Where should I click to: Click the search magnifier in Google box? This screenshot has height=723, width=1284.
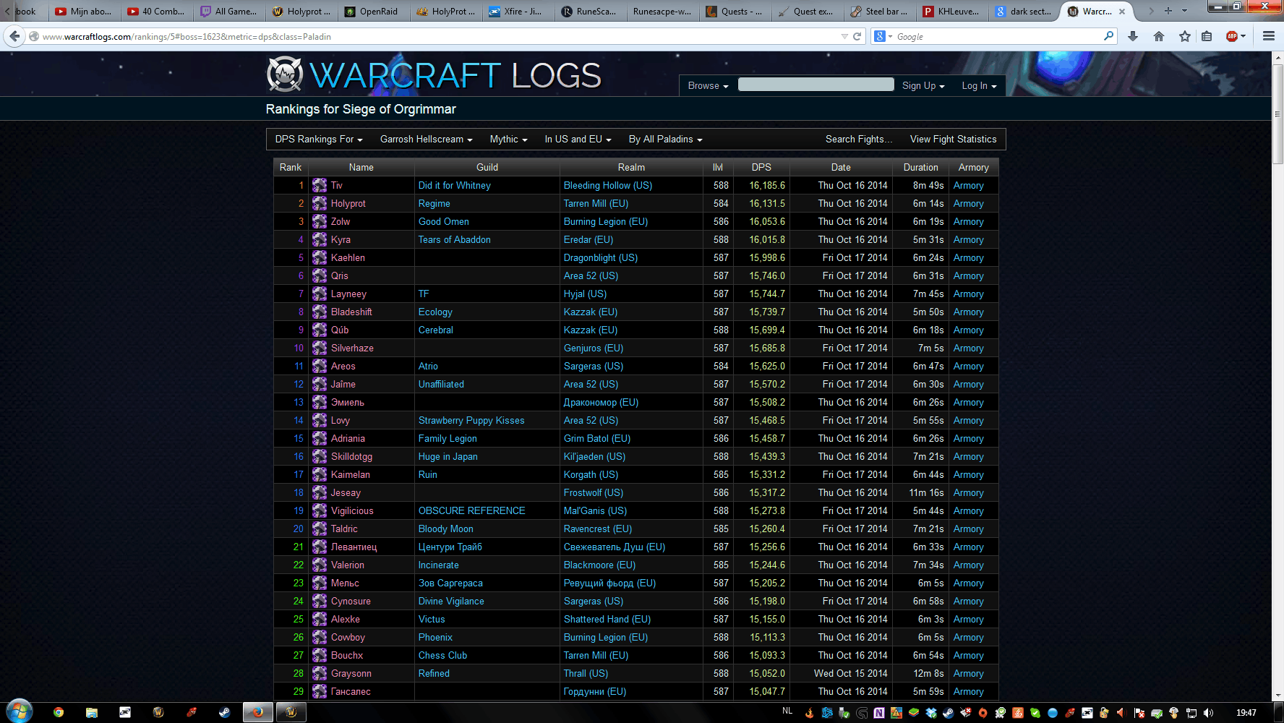[1108, 36]
